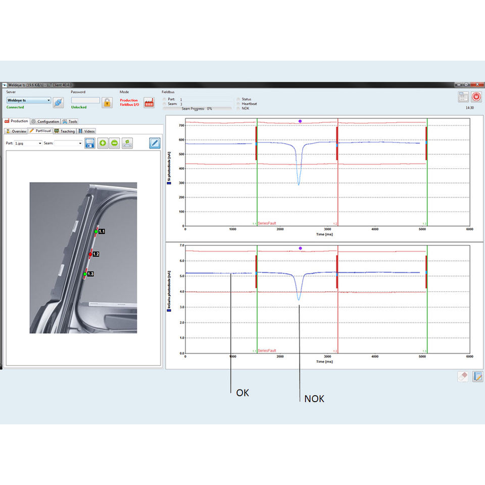Click the green minus remove seam icon
The height and width of the screenshot is (485, 485).
pyautogui.click(x=115, y=143)
